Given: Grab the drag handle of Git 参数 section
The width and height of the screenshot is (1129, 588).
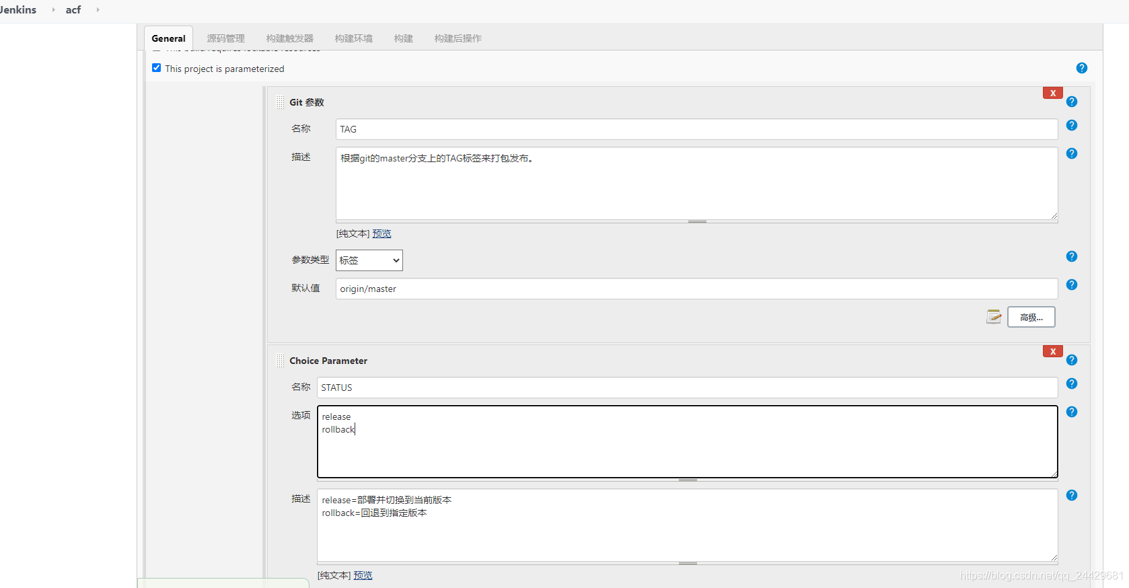Looking at the screenshot, I should pos(280,102).
